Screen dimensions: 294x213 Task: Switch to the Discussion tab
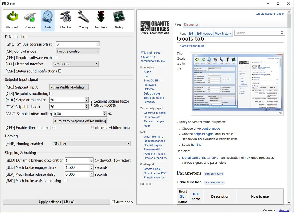191,24
